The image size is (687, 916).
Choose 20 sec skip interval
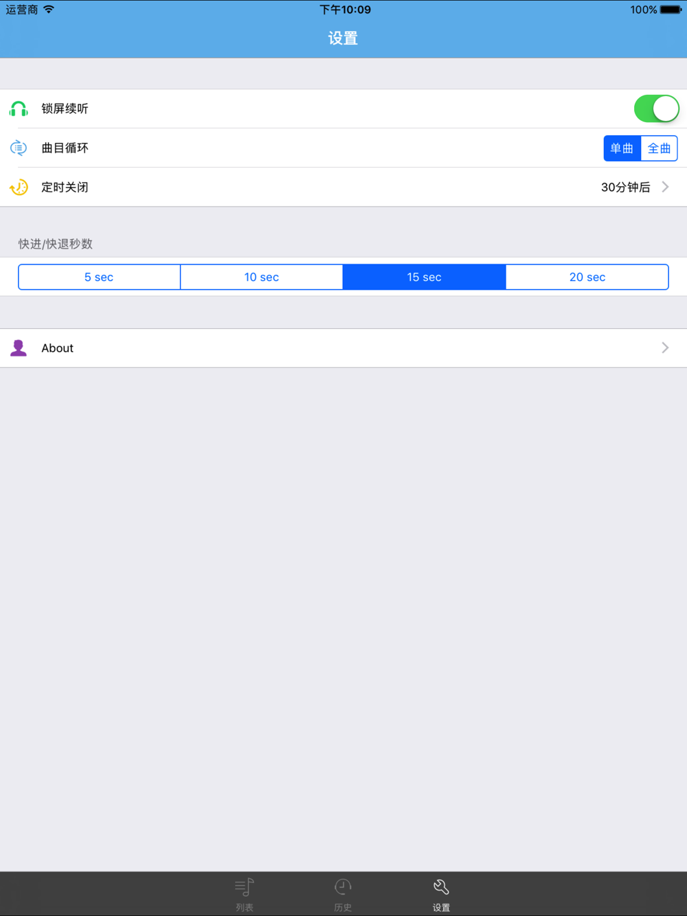coord(587,277)
